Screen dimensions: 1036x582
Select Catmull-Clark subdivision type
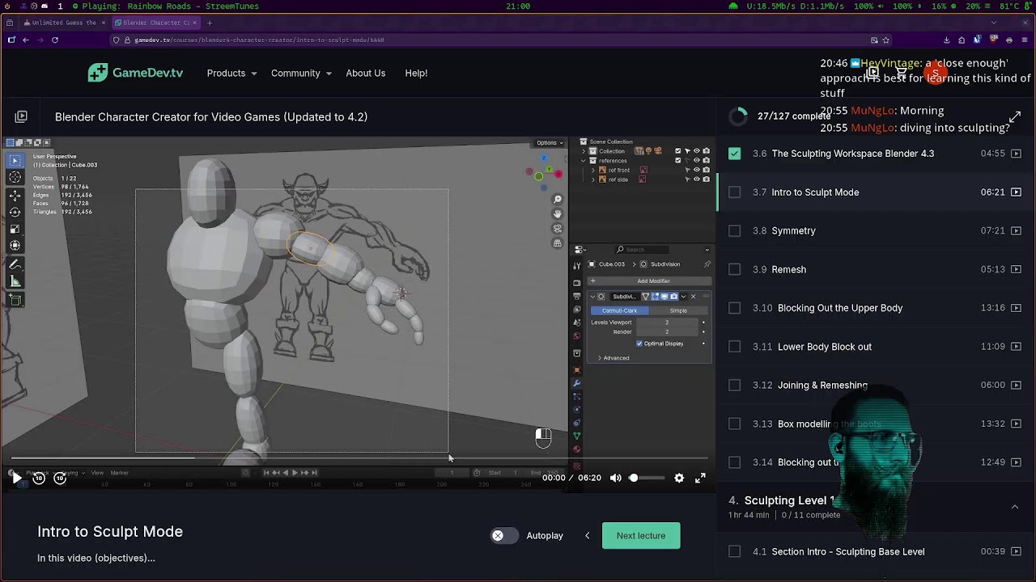coord(619,310)
